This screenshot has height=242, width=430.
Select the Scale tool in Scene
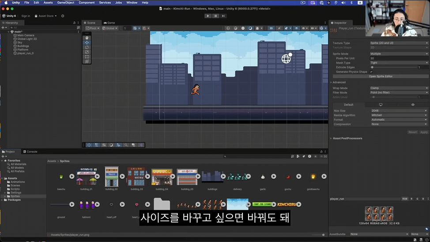tap(87, 52)
